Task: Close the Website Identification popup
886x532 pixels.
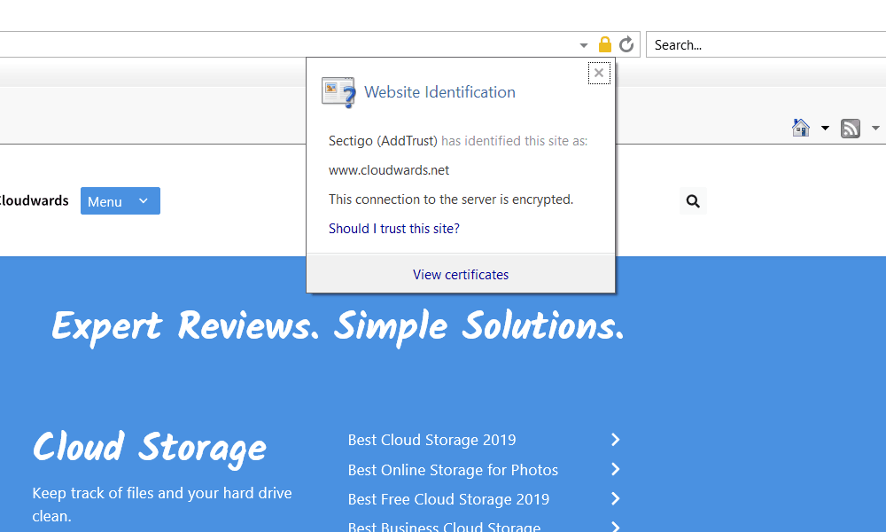Action: click(x=599, y=73)
